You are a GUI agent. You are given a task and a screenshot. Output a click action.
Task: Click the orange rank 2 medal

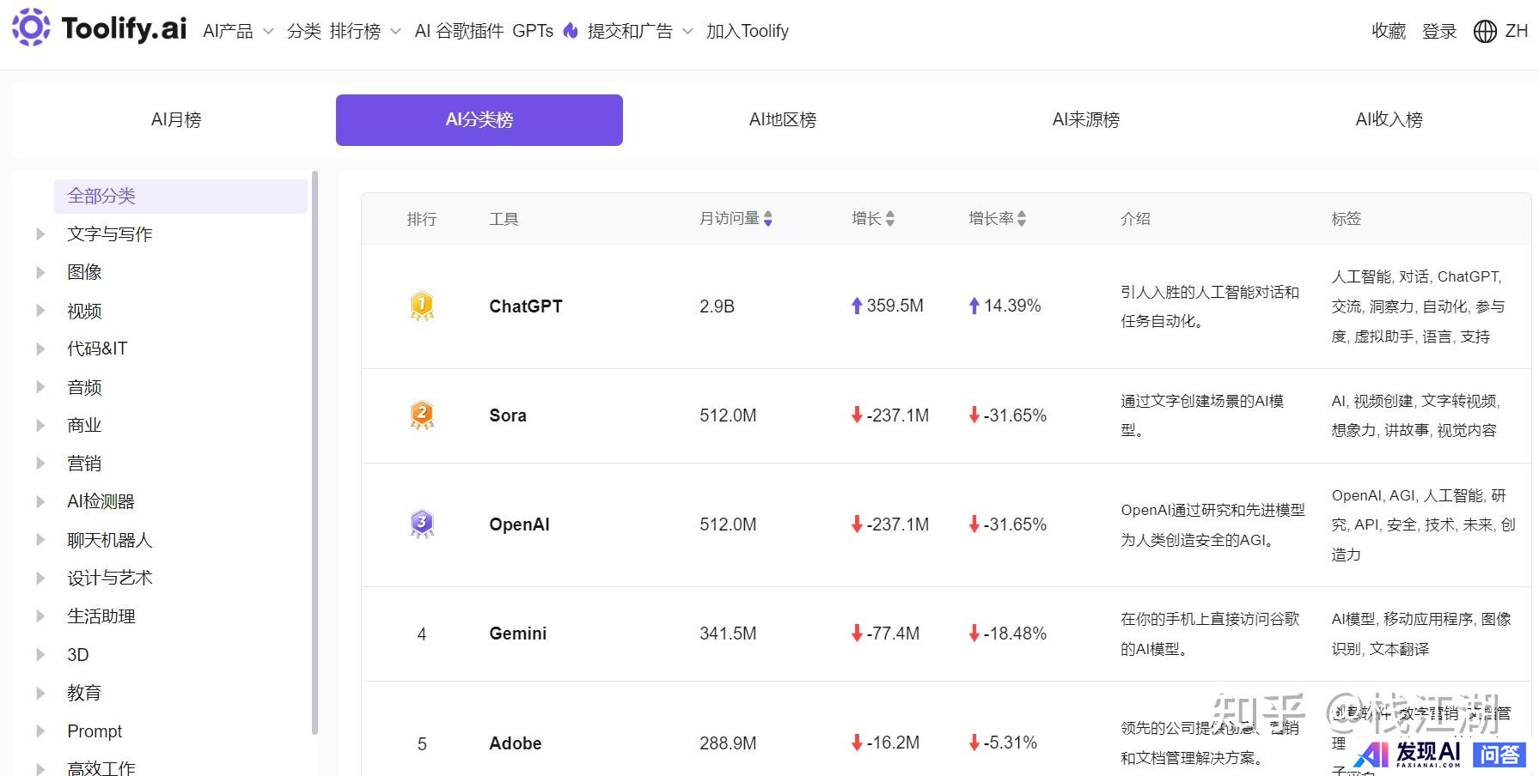pos(422,415)
